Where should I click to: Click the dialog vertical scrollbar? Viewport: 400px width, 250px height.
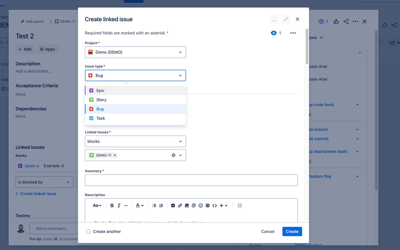307,47
